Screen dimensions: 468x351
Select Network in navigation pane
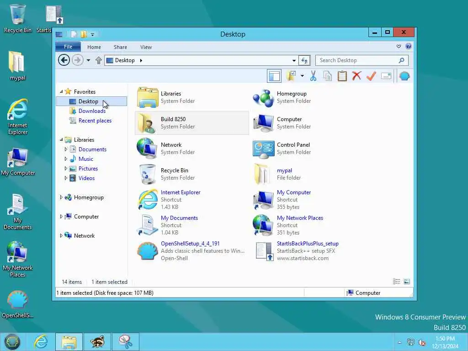(84, 235)
